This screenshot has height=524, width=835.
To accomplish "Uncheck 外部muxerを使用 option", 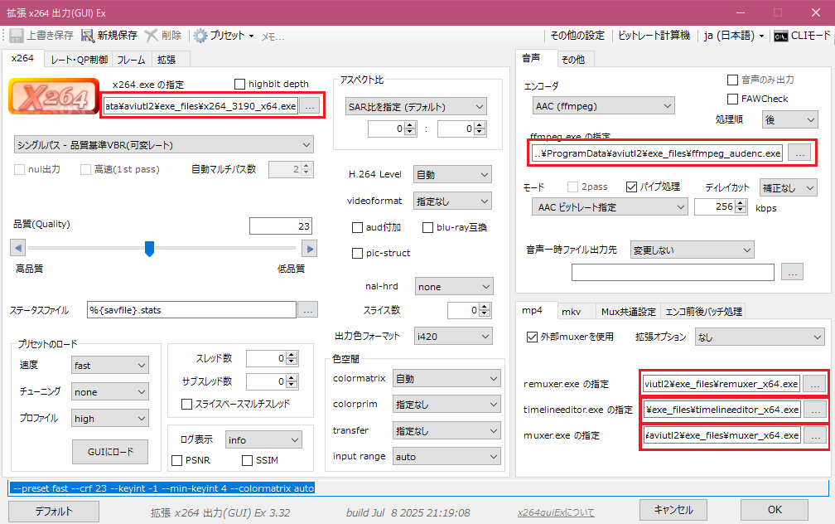I will [533, 337].
